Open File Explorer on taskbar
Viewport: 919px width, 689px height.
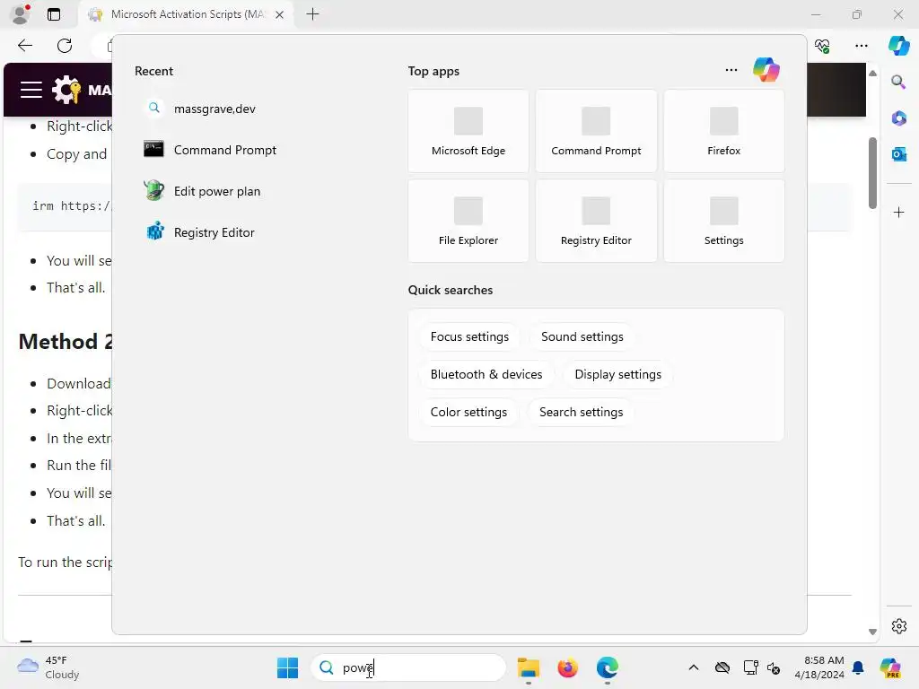(x=528, y=667)
